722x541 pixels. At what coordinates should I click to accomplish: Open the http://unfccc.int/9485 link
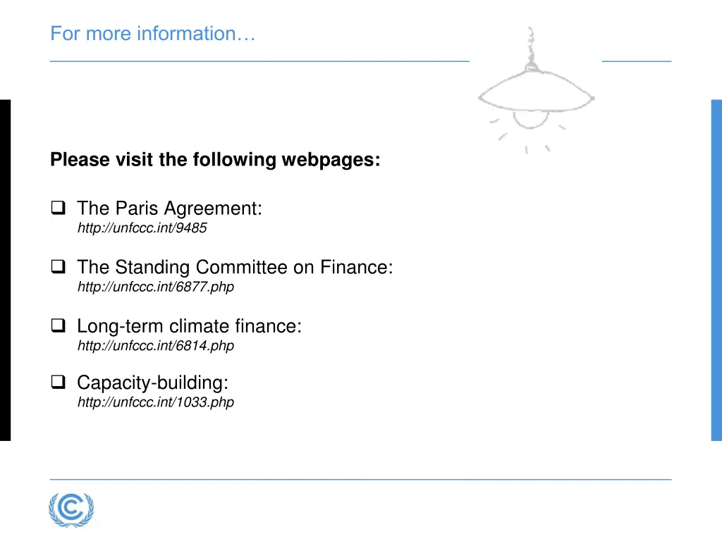click(142, 228)
